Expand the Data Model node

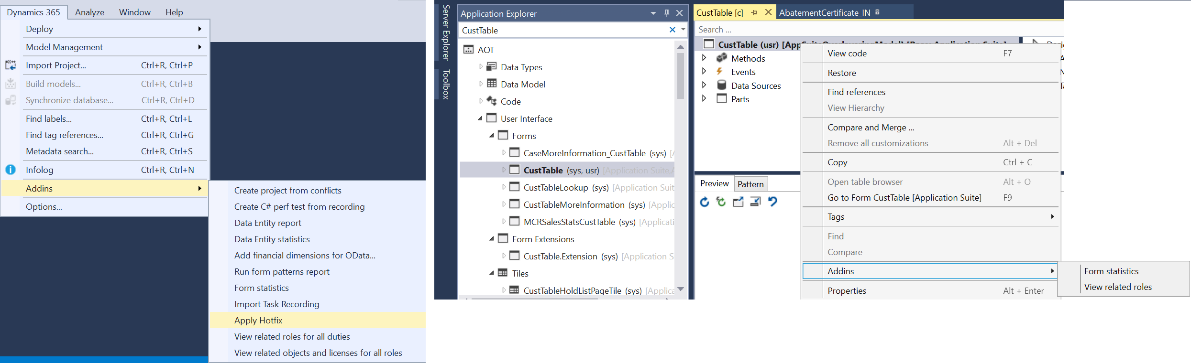tap(481, 84)
